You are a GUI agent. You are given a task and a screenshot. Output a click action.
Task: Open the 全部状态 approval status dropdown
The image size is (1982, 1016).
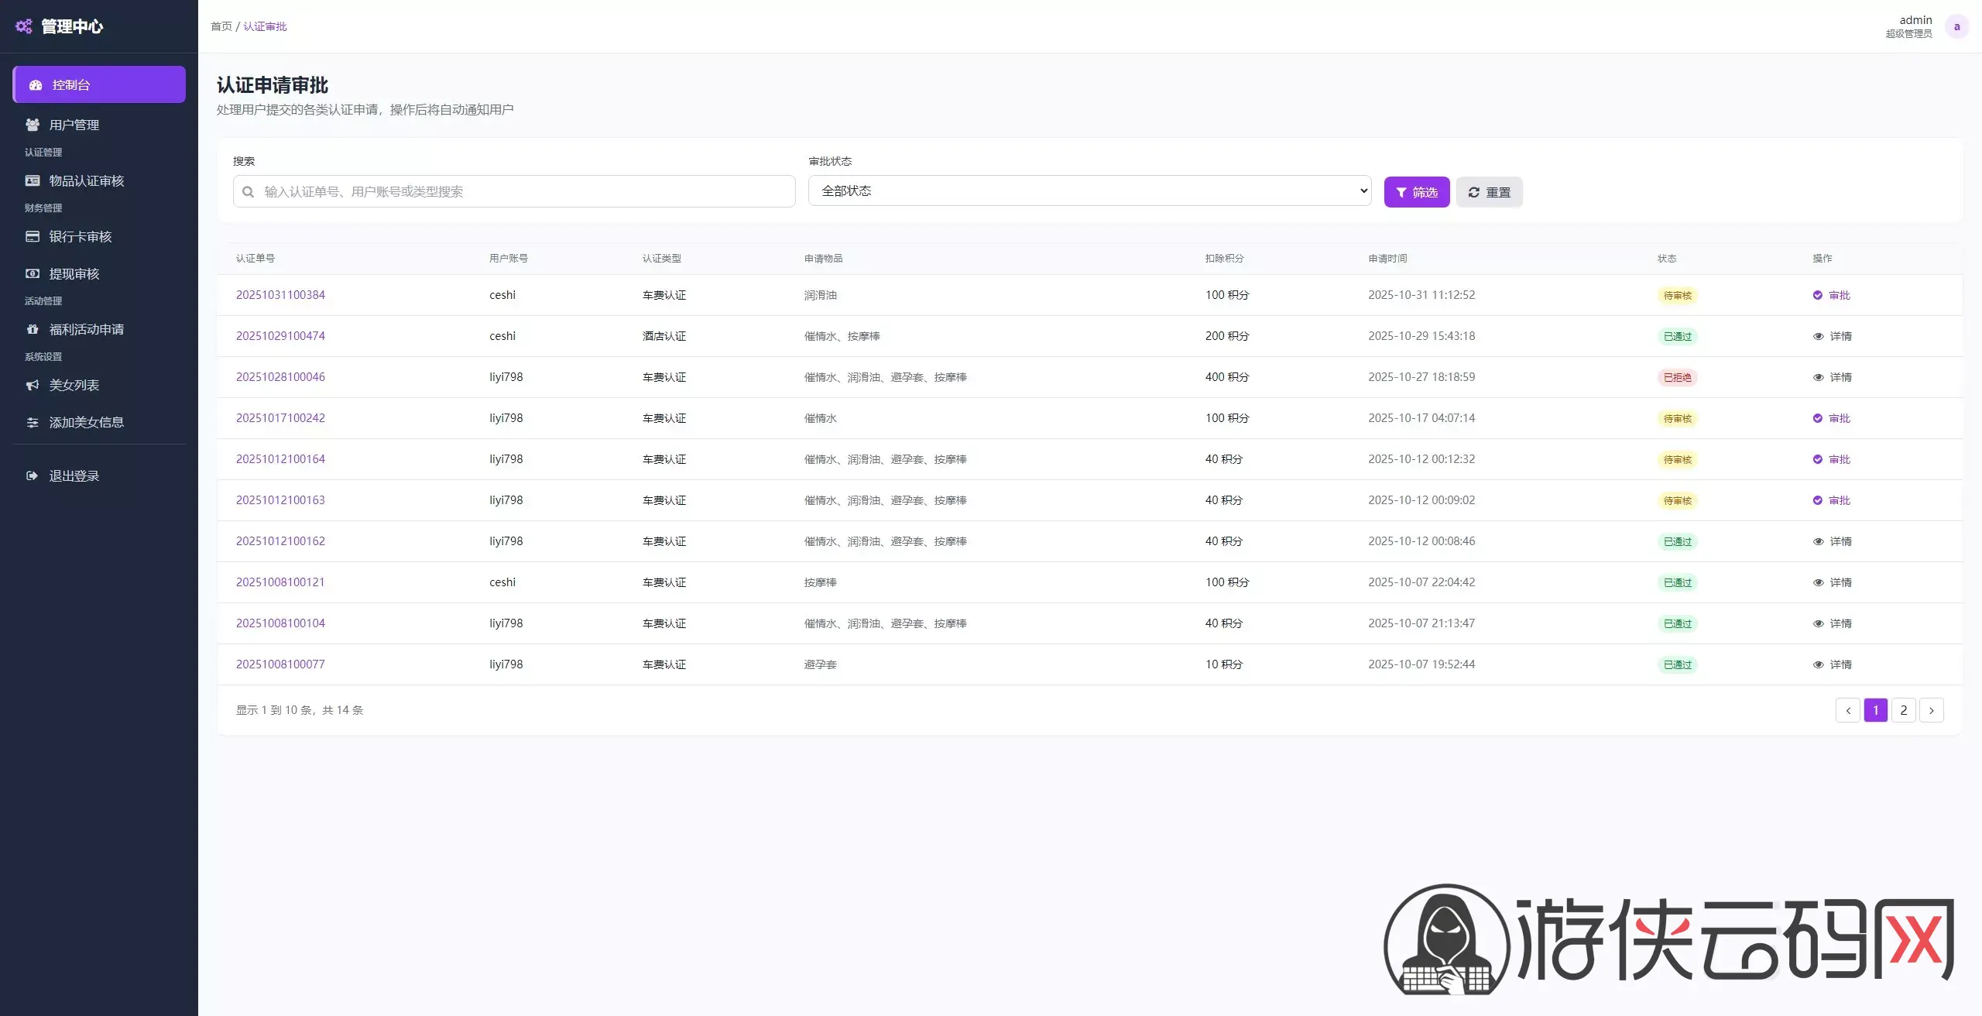pos(1089,190)
